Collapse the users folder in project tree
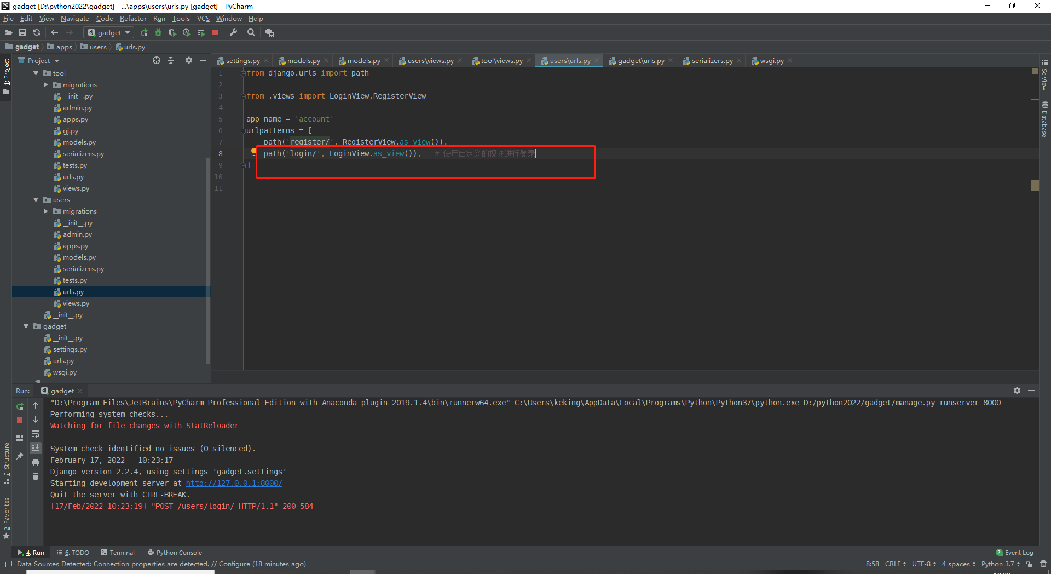 click(x=36, y=200)
